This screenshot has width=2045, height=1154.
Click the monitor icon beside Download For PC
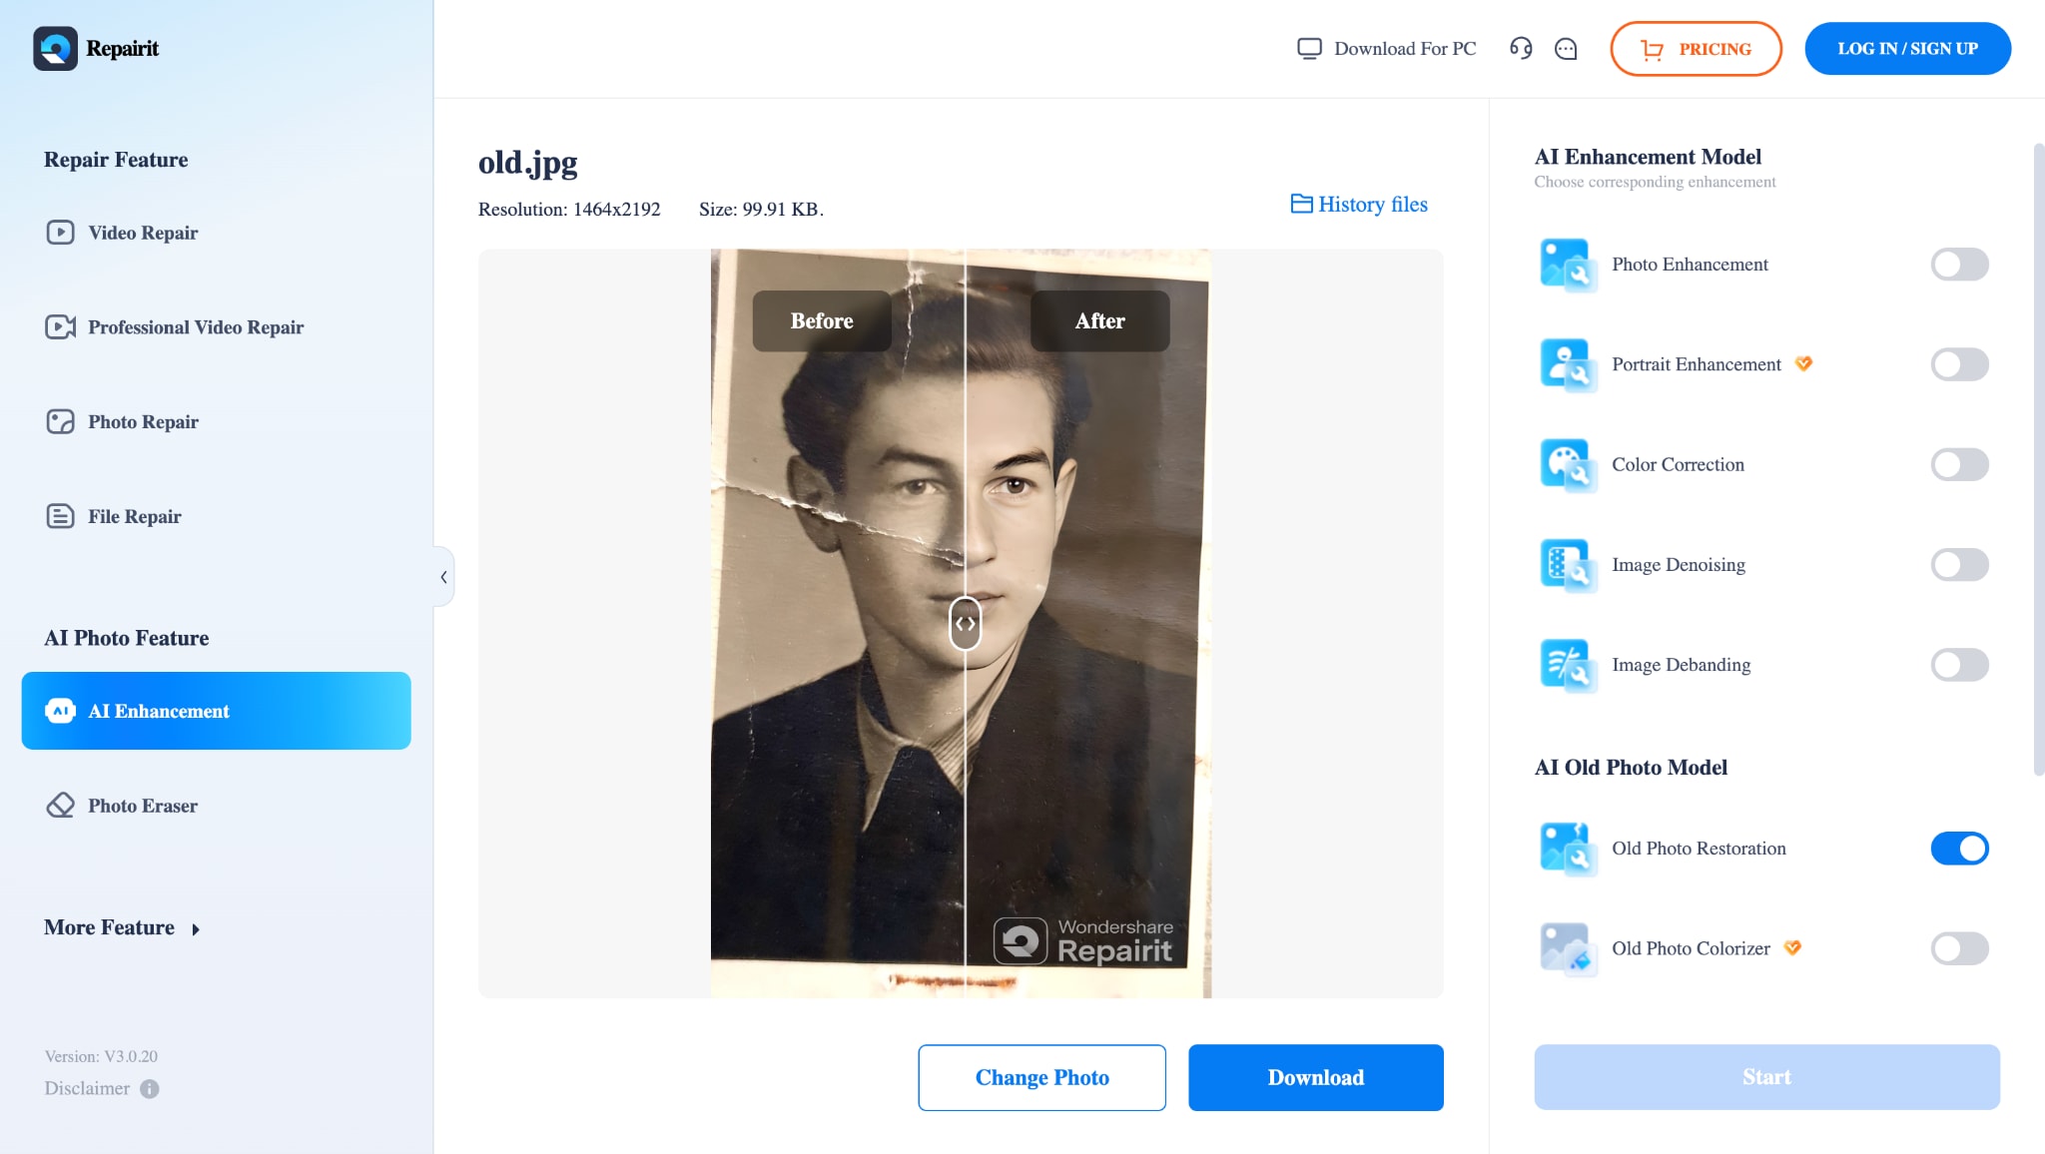(x=1309, y=48)
